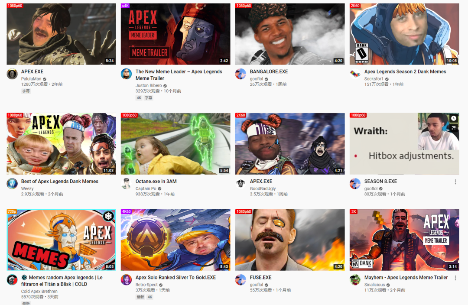Viewport: 468px width, 305px height.
Task: Play Octane.exe in 3AM thumbnail
Action: (175, 143)
